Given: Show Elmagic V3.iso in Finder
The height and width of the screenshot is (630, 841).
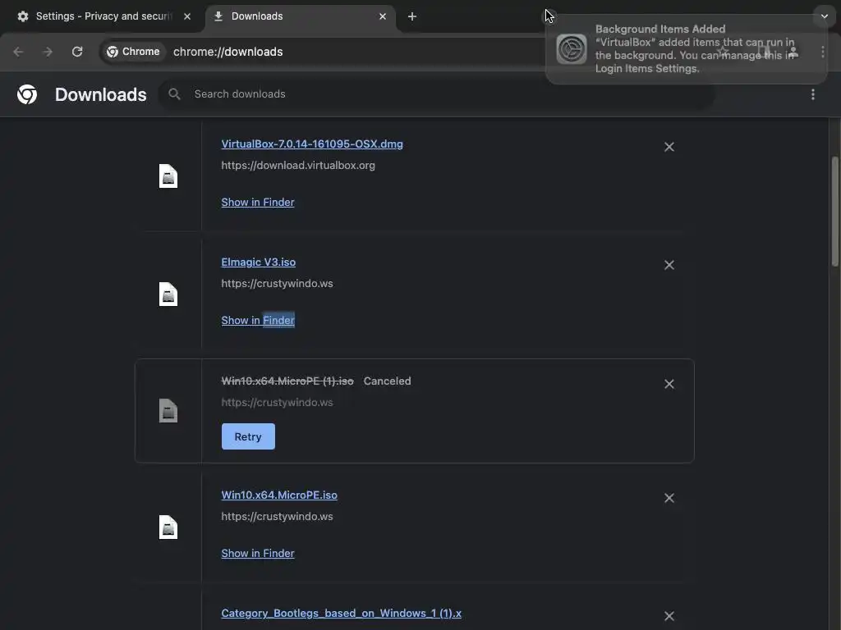Looking at the screenshot, I should click(258, 321).
